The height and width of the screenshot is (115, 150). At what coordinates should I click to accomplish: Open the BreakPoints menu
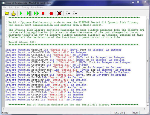(x=37, y=8)
